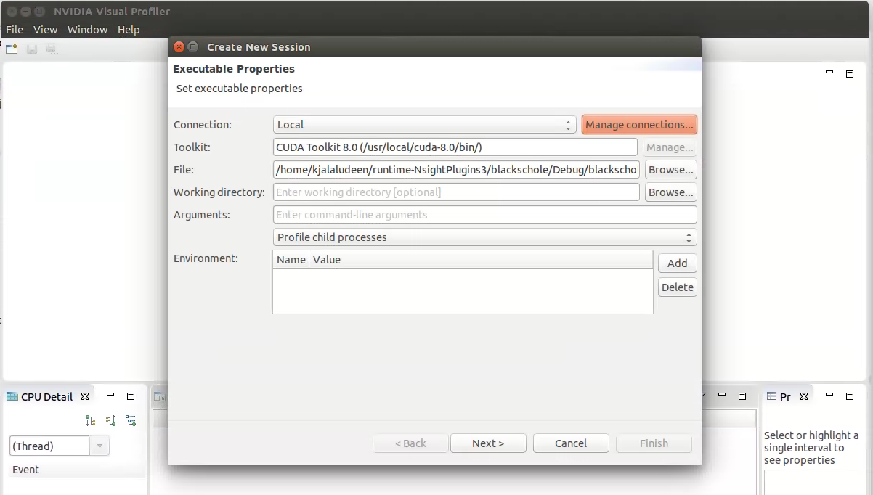Select the bottom-up call tree icon in CPU Detail
The width and height of the screenshot is (873, 495).
(110, 420)
